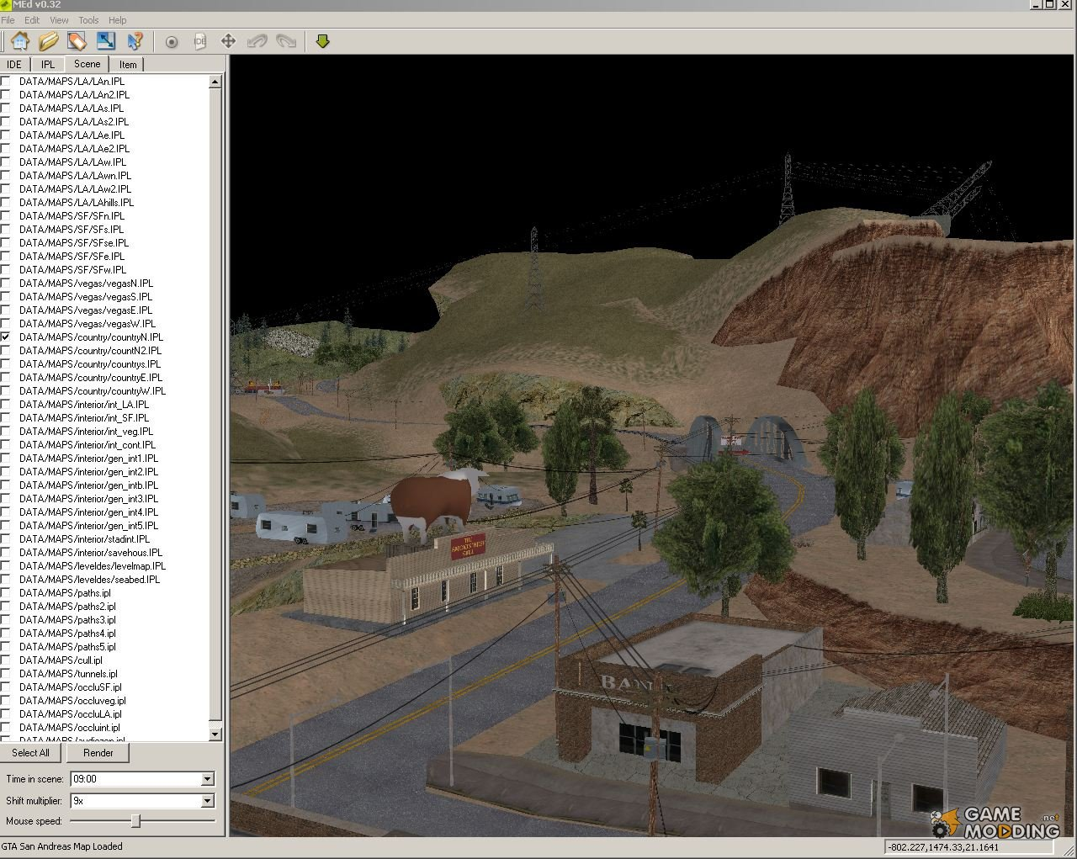Click the redo arrow in the toolbar
1077x859 pixels.
click(286, 40)
